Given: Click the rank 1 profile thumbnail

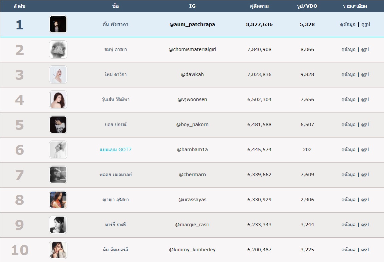Looking at the screenshot, I should [x=58, y=24].
